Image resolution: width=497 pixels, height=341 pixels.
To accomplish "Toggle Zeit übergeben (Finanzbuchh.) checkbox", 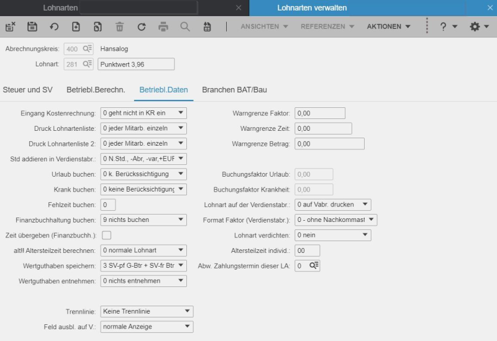I will click(x=106, y=235).
